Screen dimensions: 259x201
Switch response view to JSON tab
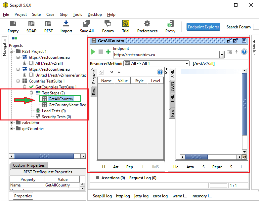point(172,86)
